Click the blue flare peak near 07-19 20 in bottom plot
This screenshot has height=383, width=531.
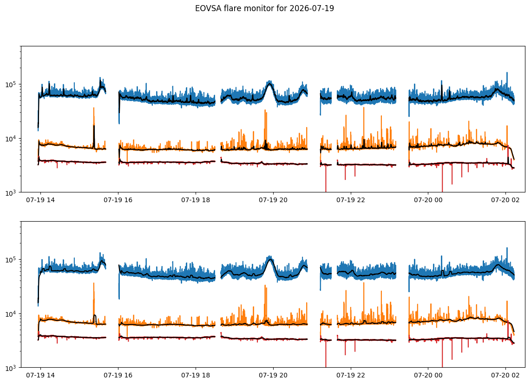pyautogui.click(x=269, y=260)
